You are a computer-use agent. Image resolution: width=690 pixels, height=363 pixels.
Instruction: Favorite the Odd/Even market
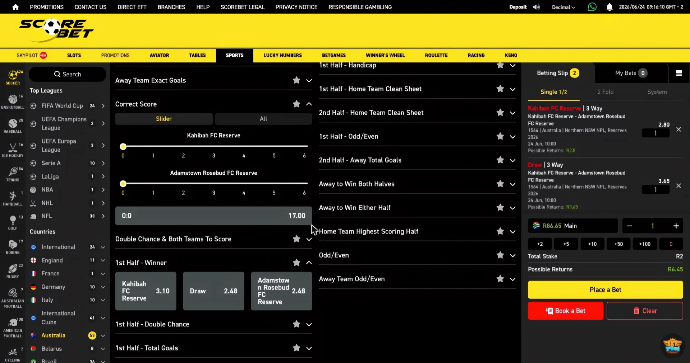tap(500, 255)
